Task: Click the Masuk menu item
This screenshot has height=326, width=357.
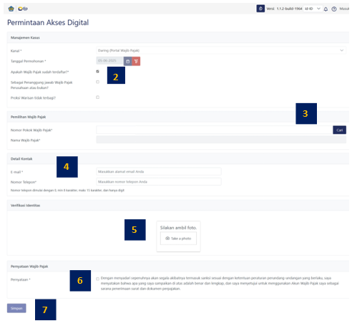Action: [x=344, y=9]
